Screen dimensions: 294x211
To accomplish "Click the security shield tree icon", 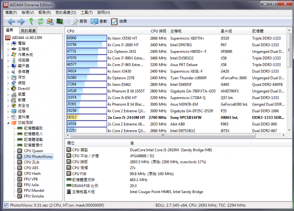I will click(14, 105).
